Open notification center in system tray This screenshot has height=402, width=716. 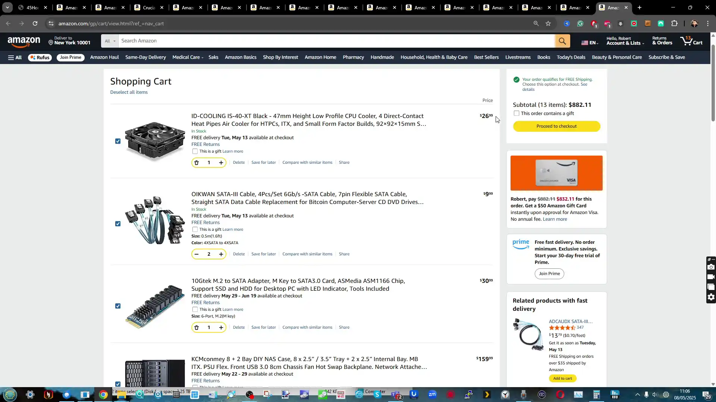click(x=706, y=395)
